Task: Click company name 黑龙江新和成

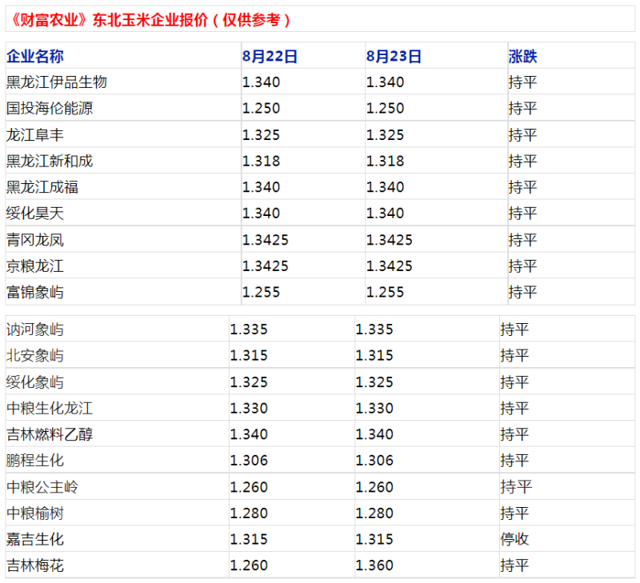Action: (50, 161)
